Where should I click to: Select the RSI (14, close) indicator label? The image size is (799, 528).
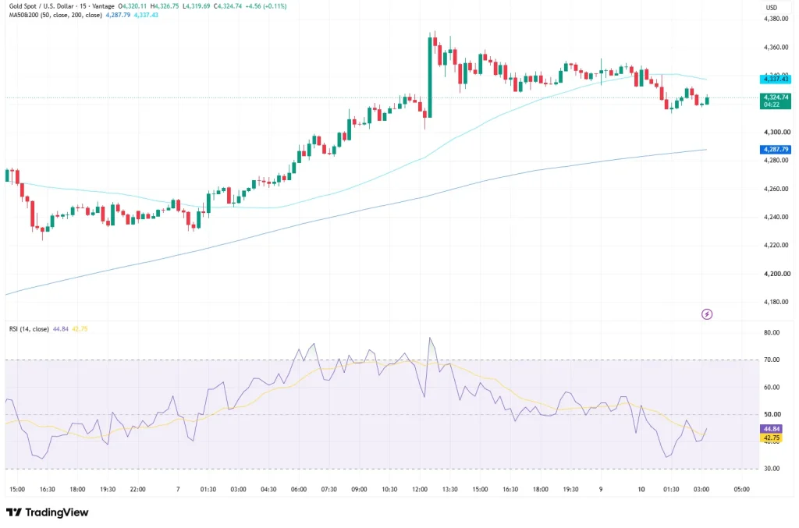click(x=29, y=329)
